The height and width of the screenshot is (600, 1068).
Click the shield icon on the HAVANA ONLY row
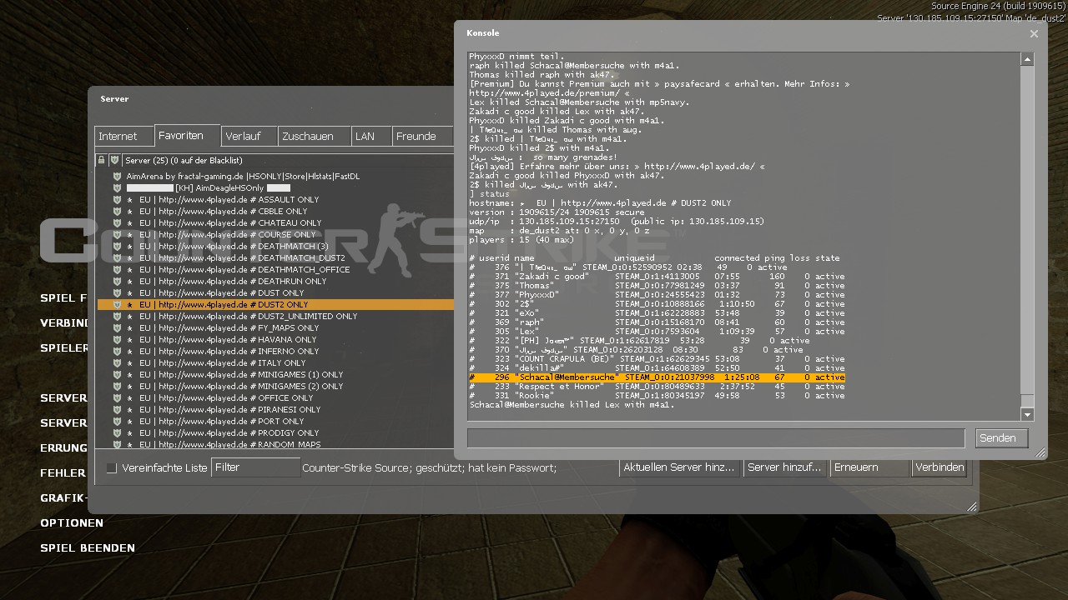click(118, 340)
